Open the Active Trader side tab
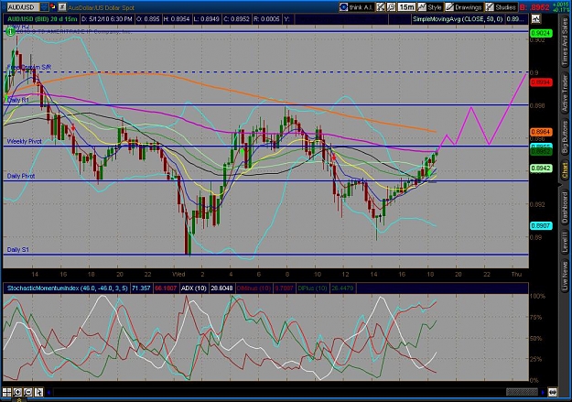The height and width of the screenshot is (402, 572). tap(565, 92)
